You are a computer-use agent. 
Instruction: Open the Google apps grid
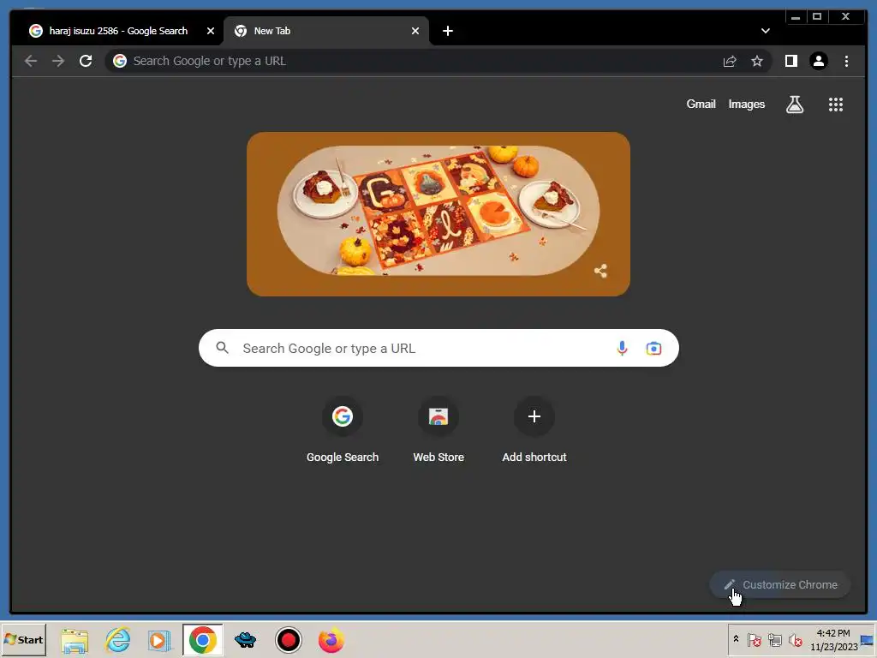[836, 104]
